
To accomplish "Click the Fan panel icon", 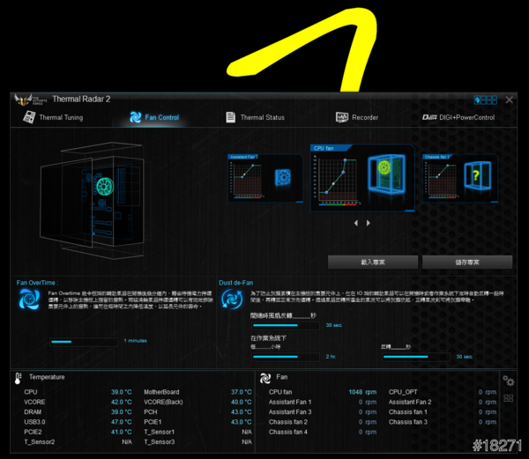I will 265,379.
